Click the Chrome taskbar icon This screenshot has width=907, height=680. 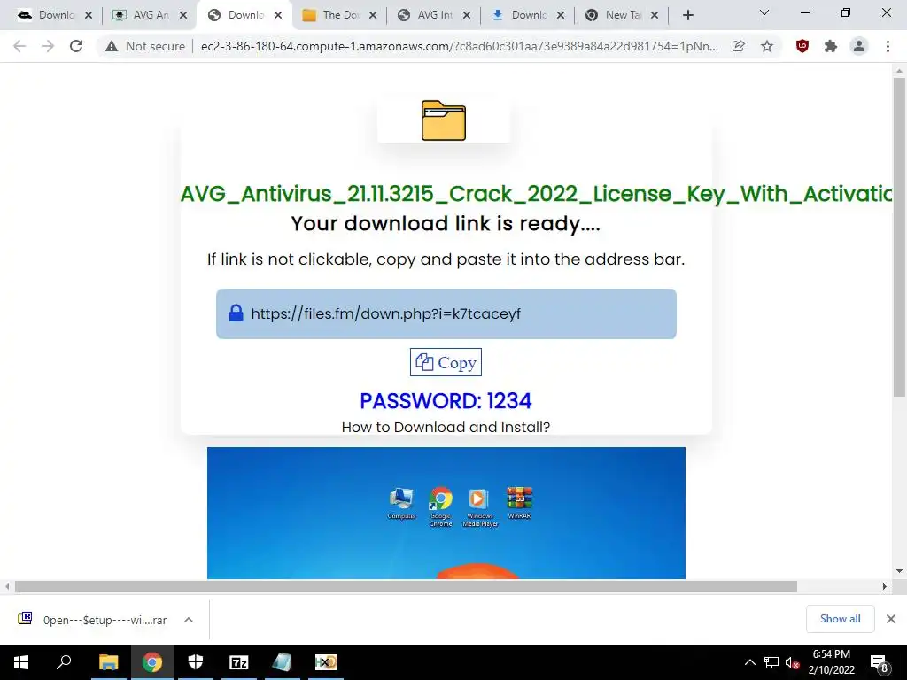pos(151,662)
